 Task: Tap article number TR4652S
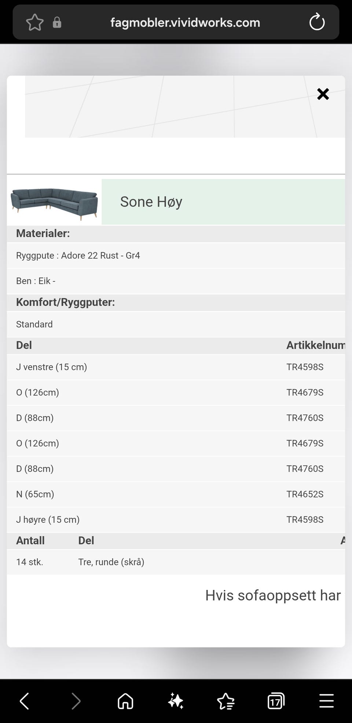coord(305,494)
